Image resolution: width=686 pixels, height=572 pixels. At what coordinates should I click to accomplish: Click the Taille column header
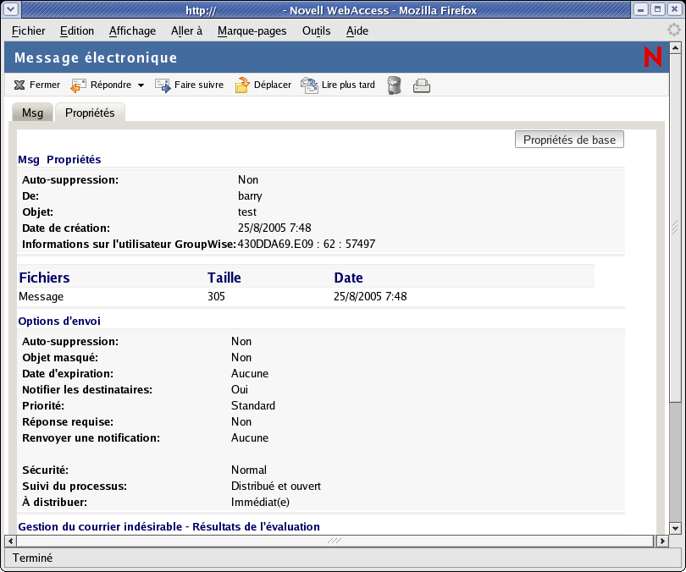click(x=224, y=278)
